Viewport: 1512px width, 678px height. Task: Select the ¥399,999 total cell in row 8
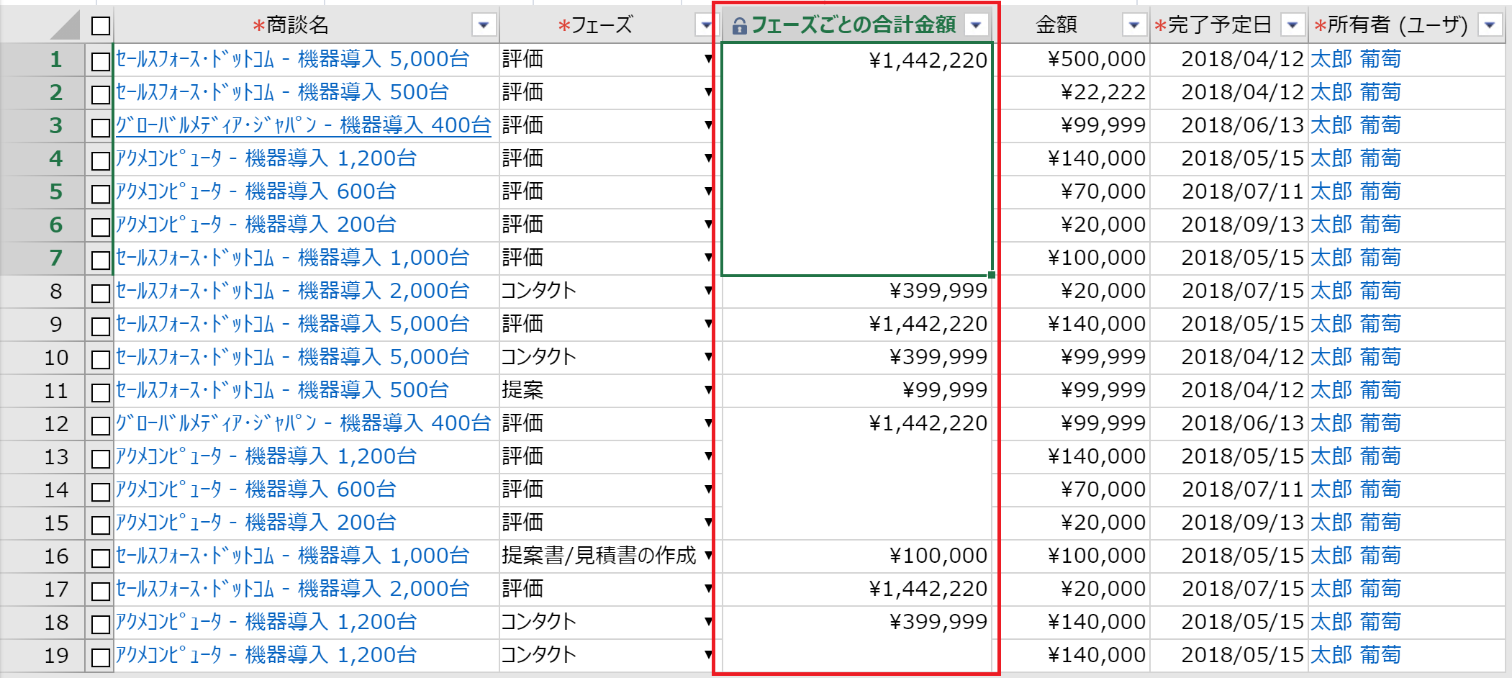(856, 291)
